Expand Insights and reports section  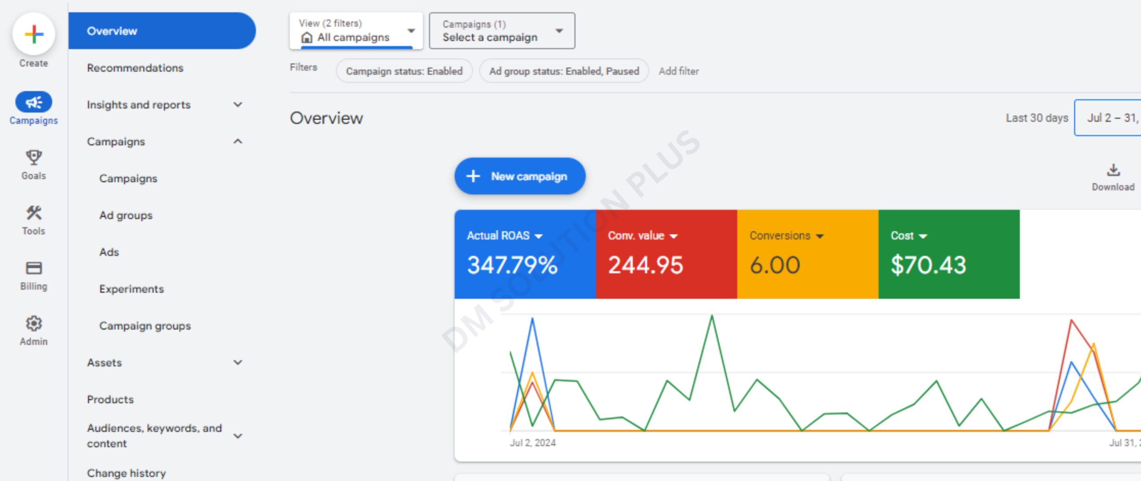(x=238, y=105)
